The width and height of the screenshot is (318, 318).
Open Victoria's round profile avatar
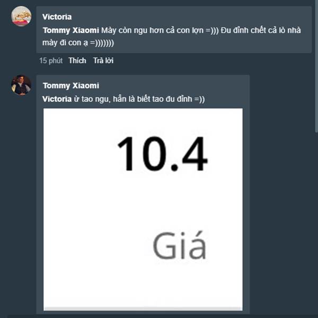(x=21, y=16)
